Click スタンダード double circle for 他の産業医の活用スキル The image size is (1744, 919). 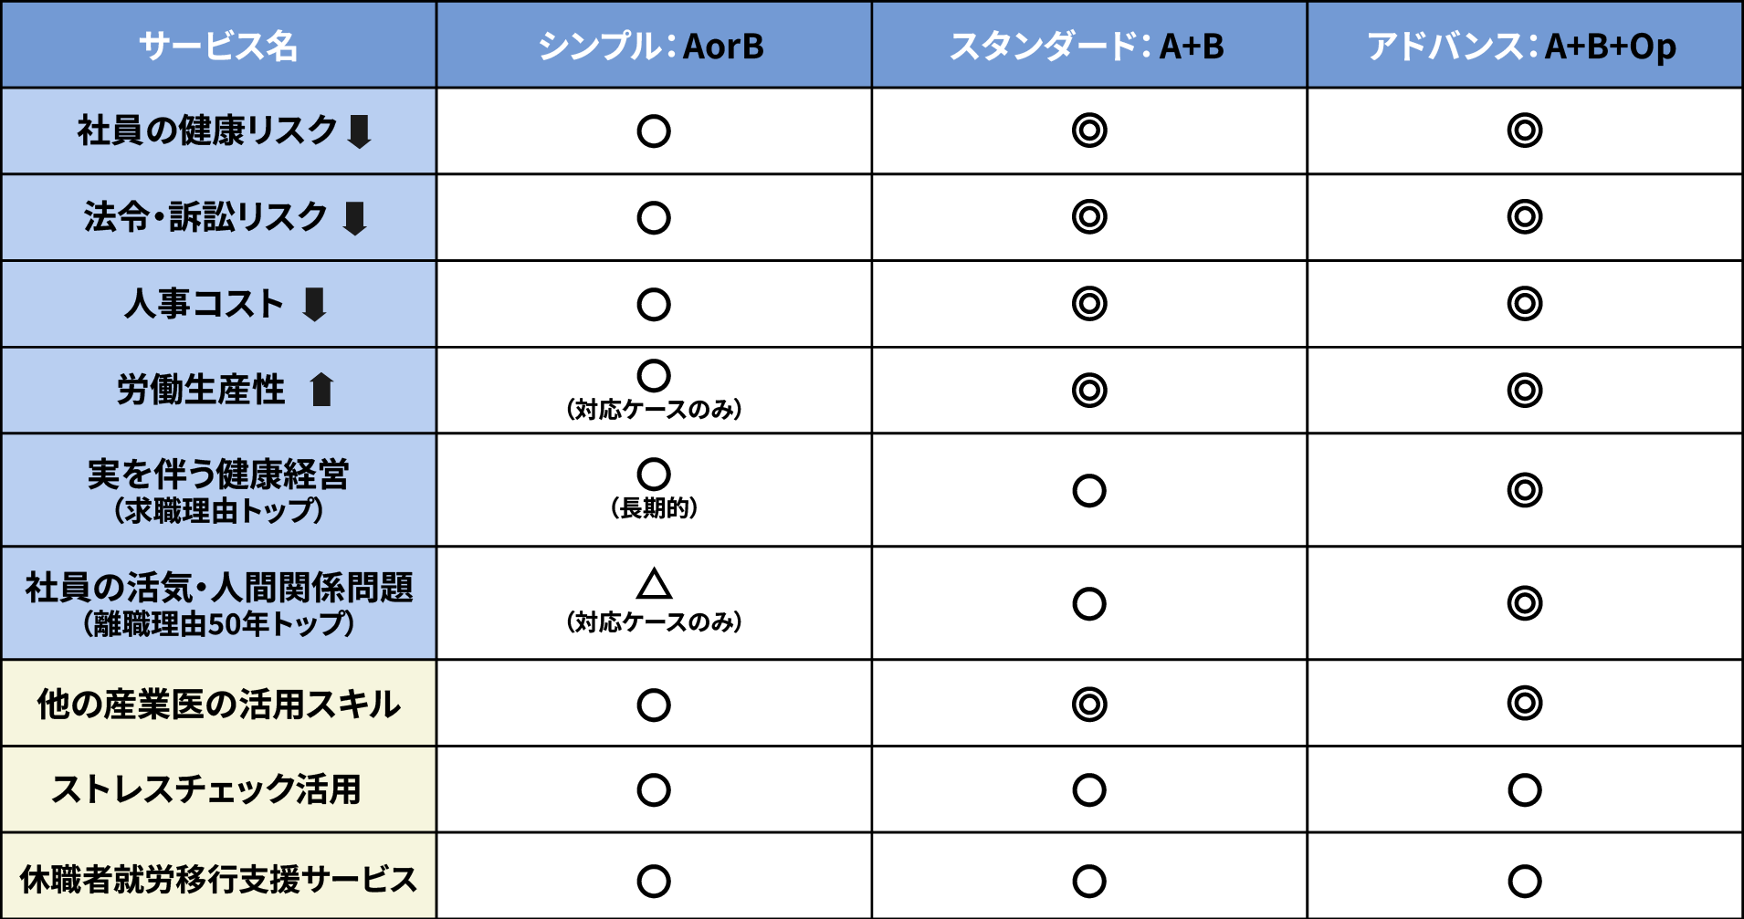[1088, 704]
